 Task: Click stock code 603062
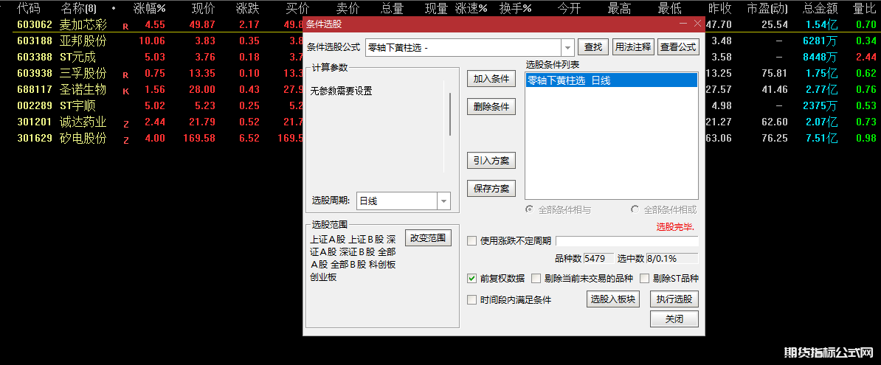pyautogui.click(x=35, y=25)
